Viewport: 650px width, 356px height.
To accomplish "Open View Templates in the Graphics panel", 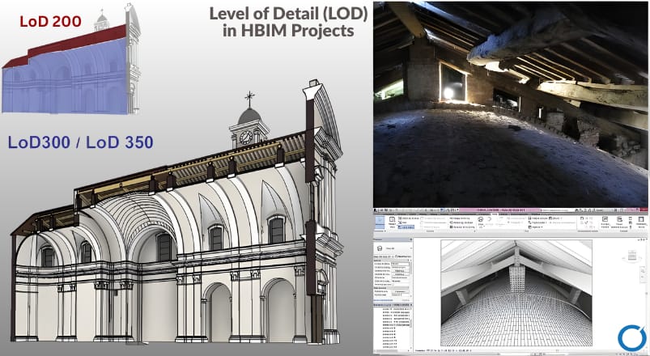I will [392, 222].
